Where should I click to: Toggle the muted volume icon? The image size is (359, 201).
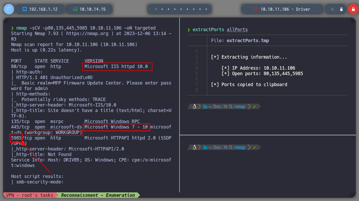point(332,9)
